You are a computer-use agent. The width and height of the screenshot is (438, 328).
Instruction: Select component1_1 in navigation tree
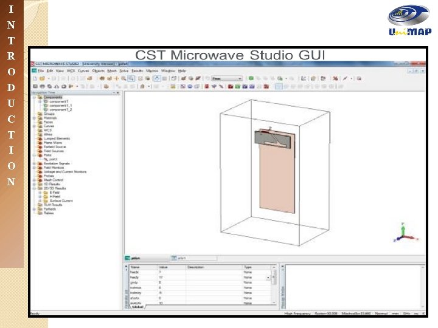pyautogui.click(x=60, y=106)
